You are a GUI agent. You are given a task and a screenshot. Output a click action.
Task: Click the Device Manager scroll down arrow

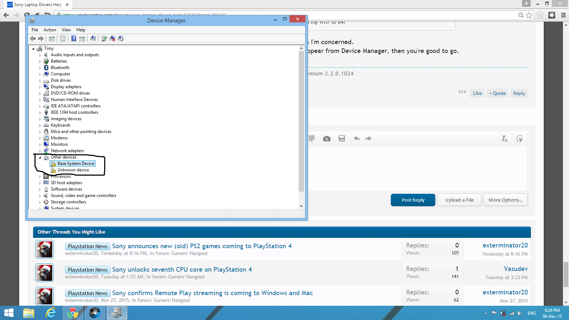301,206
